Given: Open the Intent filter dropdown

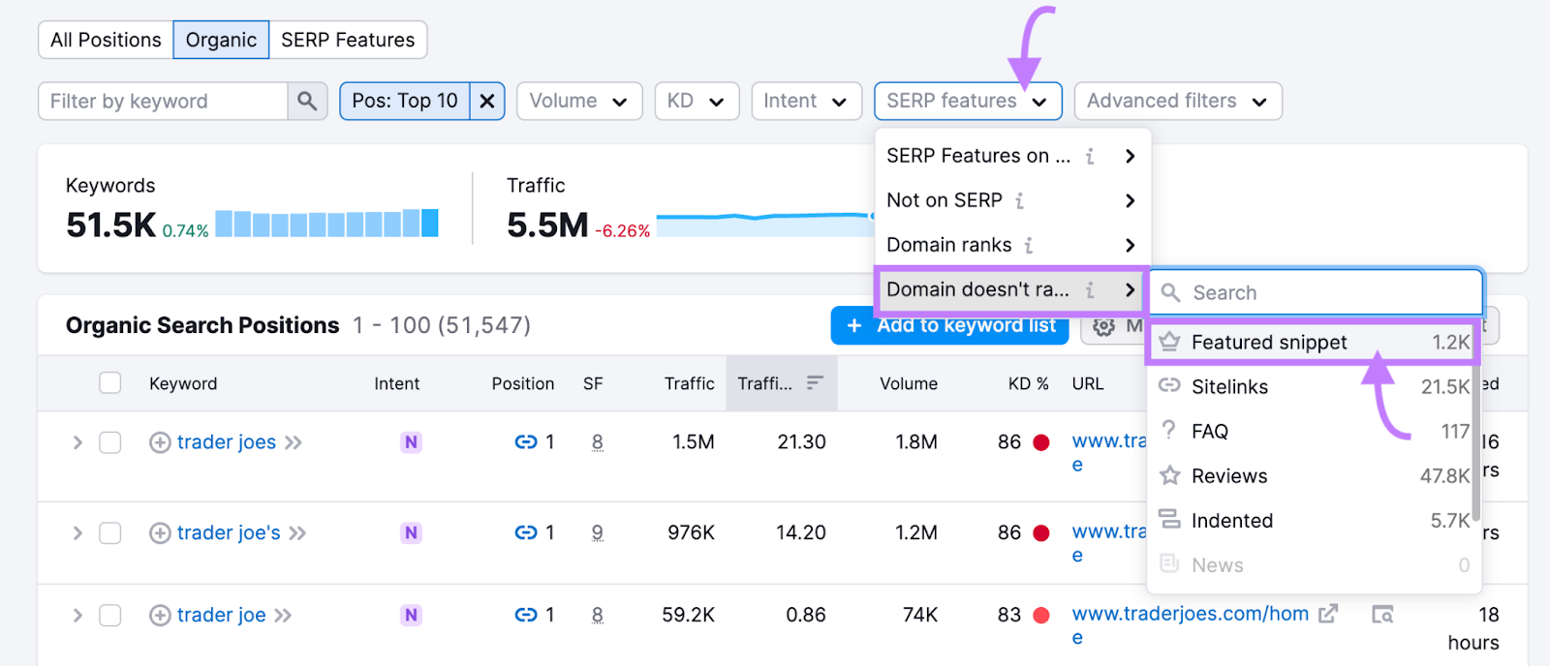Looking at the screenshot, I should 806,101.
